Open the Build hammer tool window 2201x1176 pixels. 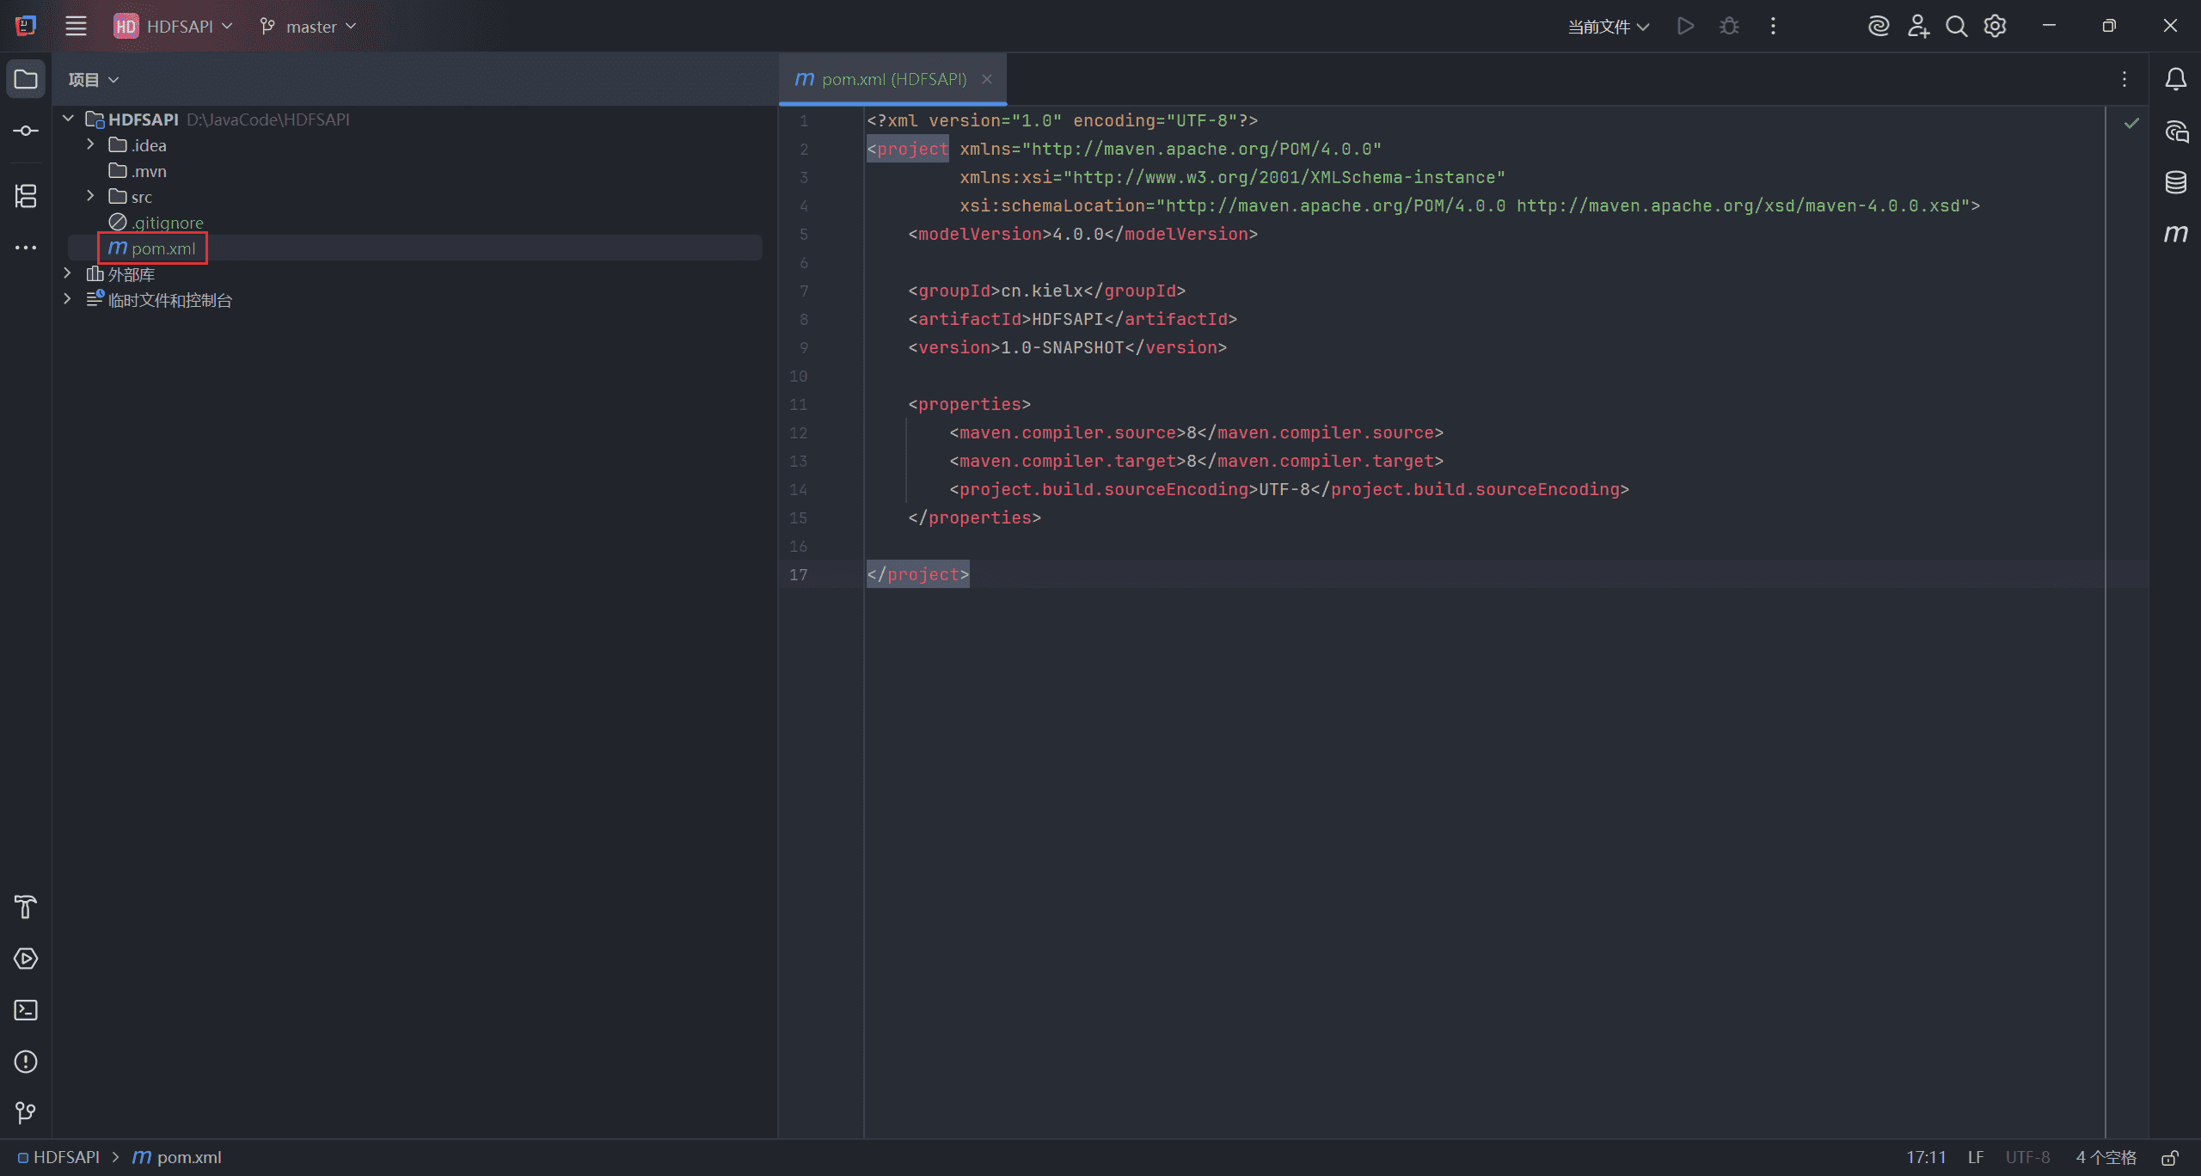pos(26,907)
